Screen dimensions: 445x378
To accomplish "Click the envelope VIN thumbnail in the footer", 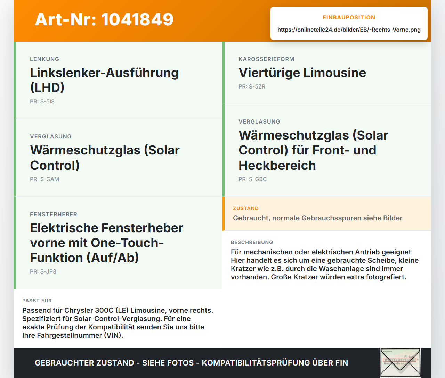I will coord(400,363).
